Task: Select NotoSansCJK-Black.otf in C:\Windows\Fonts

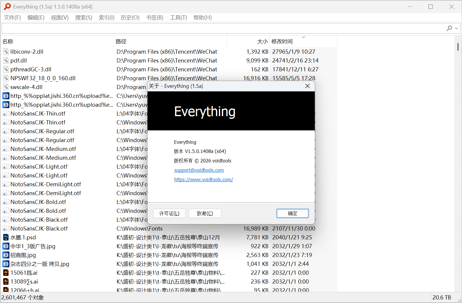Action: (x=39, y=228)
